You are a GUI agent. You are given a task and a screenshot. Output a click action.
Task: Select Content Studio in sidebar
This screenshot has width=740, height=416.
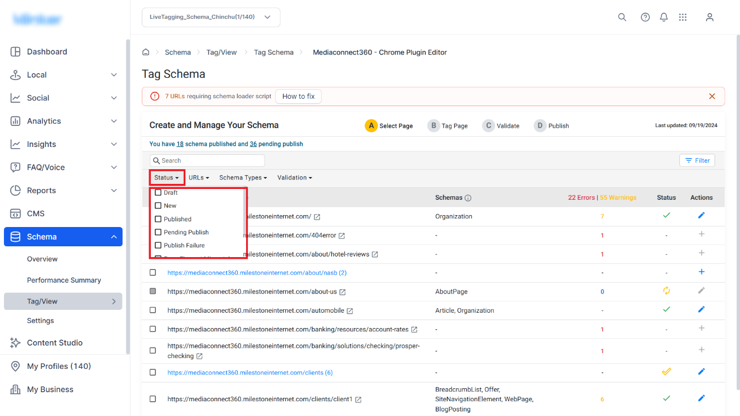[55, 343]
